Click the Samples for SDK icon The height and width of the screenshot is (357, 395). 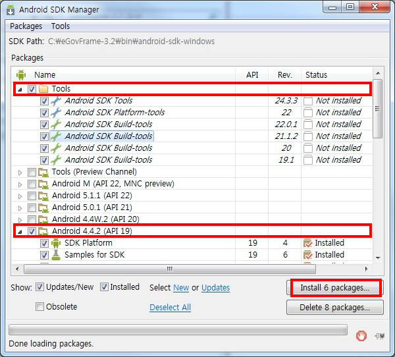coord(56,255)
